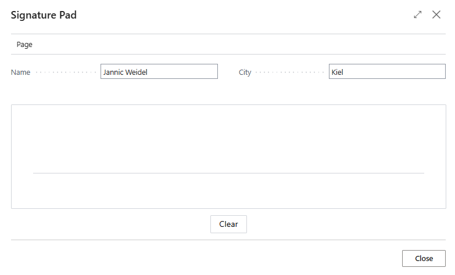Click the dotted leader beside the Name label
The image size is (455, 275).
coord(66,73)
